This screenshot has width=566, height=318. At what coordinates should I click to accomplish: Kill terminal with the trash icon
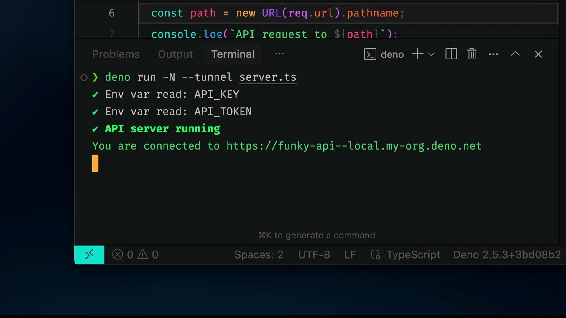pyautogui.click(x=471, y=54)
